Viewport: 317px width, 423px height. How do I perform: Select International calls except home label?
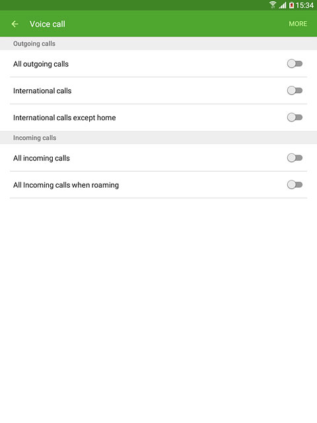tap(65, 118)
